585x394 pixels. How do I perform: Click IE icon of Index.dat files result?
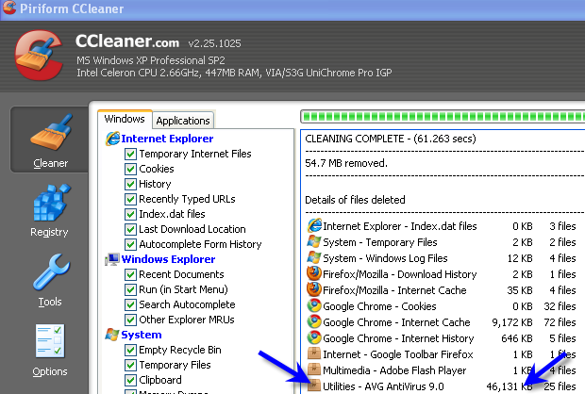pos(314,226)
